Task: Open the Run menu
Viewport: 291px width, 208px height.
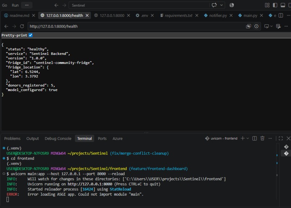Action: tap(15, 5)
